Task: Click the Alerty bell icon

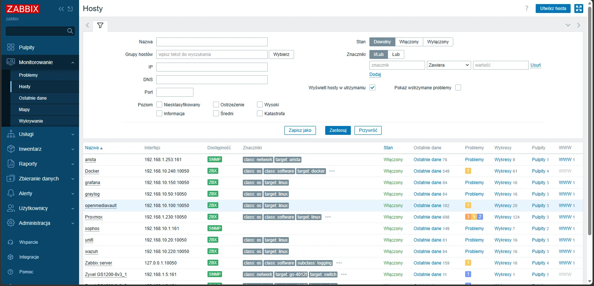Action: pyautogui.click(x=11, y=193)
